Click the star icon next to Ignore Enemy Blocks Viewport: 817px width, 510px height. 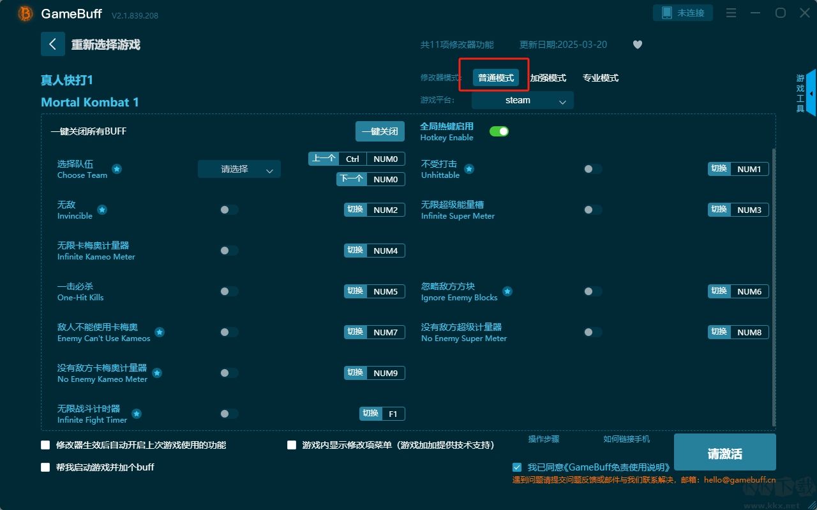pyautogui.click(x=507, y=291)
